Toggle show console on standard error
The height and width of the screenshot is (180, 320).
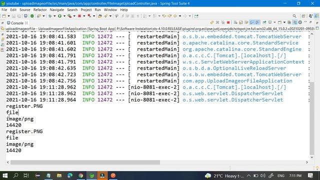click(257, 22)
